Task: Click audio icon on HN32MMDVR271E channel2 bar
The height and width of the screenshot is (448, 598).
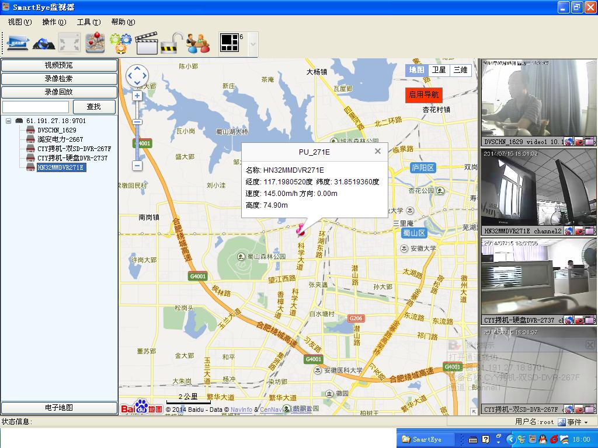Action: [x=569, y=231]
